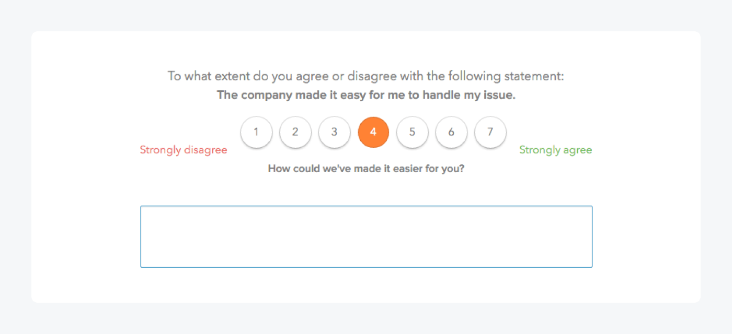Click the bold 'The company made it easy' statement

coord(366,96)
